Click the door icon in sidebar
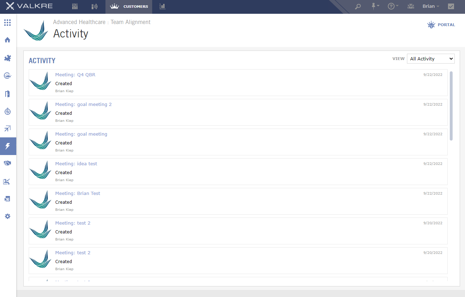The image size is (465, 297). [7, 94]
